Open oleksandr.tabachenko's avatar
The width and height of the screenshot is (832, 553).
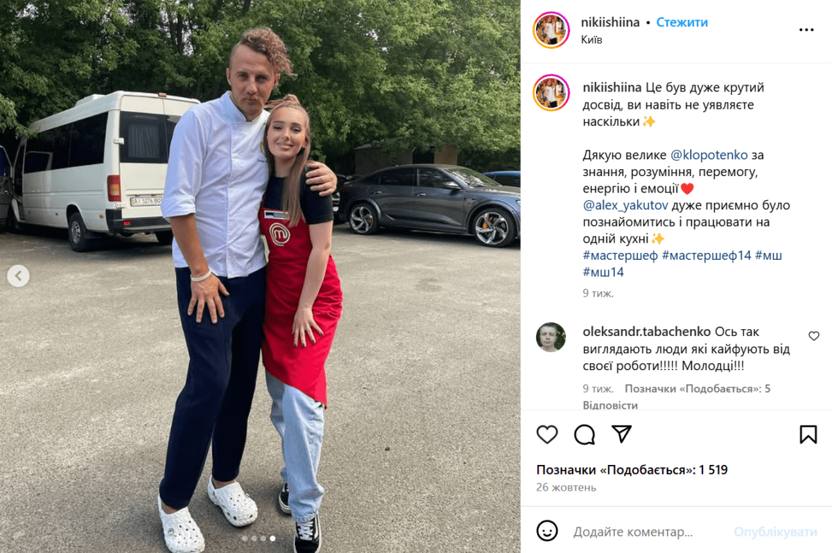[x=551, y=337]
